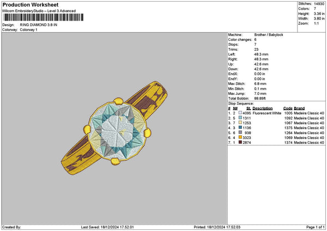This screenshot has height=231, width=327.
Task: Click 'Madeira Classic 40' brand in row 7
Action: (x=309, y=143)
